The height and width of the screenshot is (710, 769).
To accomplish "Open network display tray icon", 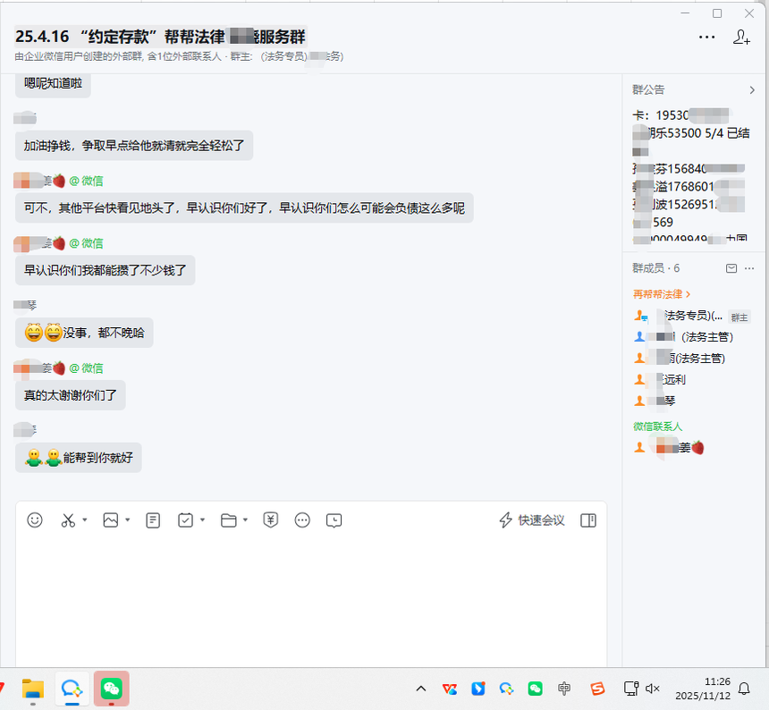I will 631,689.
